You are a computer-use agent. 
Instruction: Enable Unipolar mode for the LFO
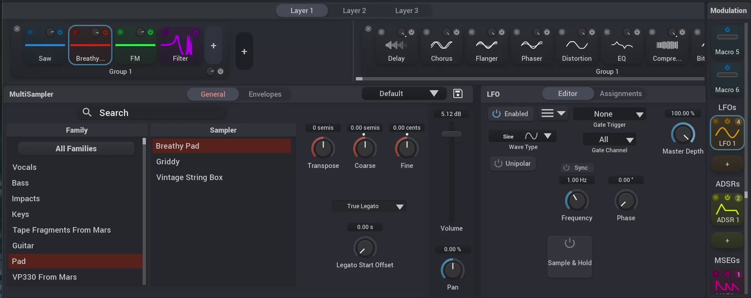click(513, 163)
